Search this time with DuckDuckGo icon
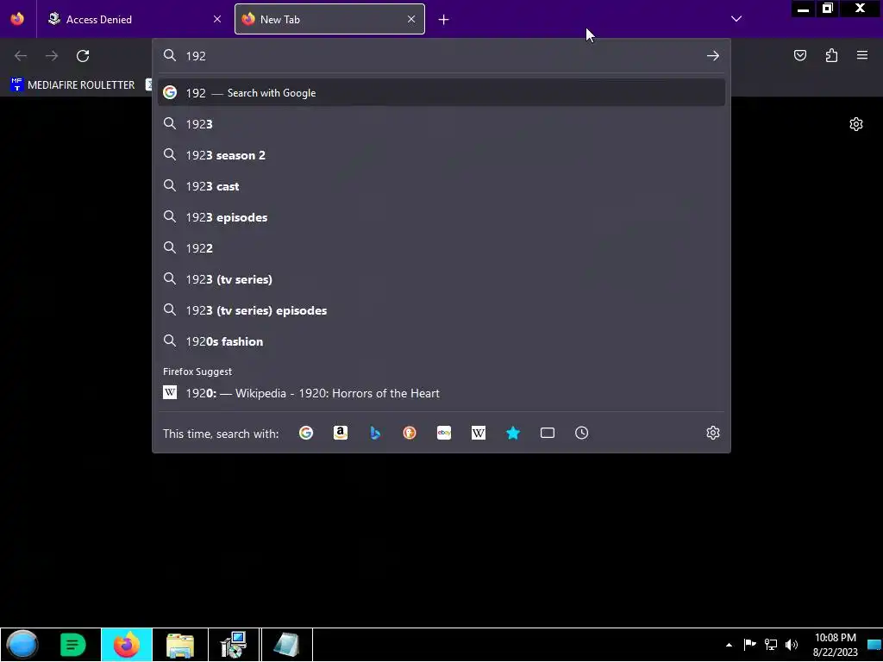883x662 pixels. tap(410, 433)
